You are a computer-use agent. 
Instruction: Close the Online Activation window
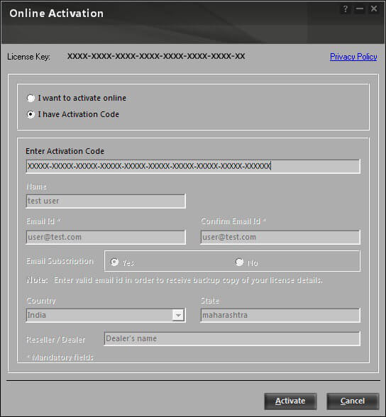point(374,9)
